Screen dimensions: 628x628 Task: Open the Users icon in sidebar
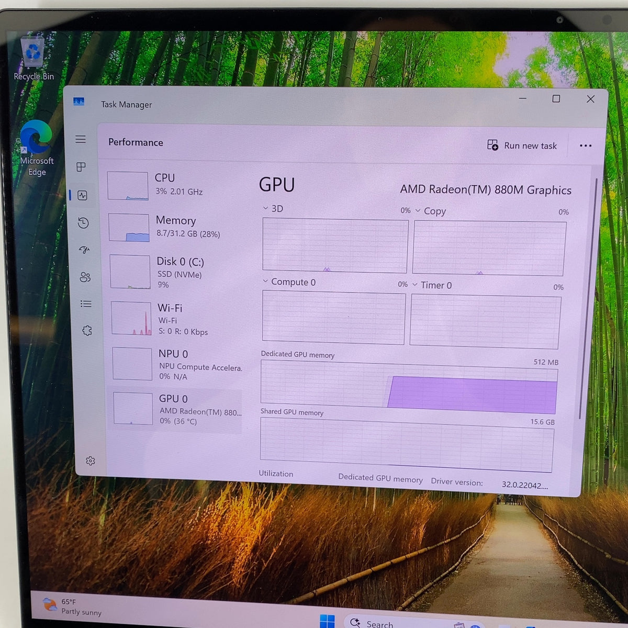pos(85,277)
